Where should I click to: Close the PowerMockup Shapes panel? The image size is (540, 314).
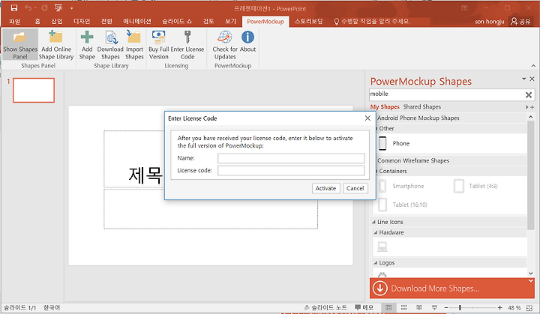pyautogui.click(x=532, y=79)
